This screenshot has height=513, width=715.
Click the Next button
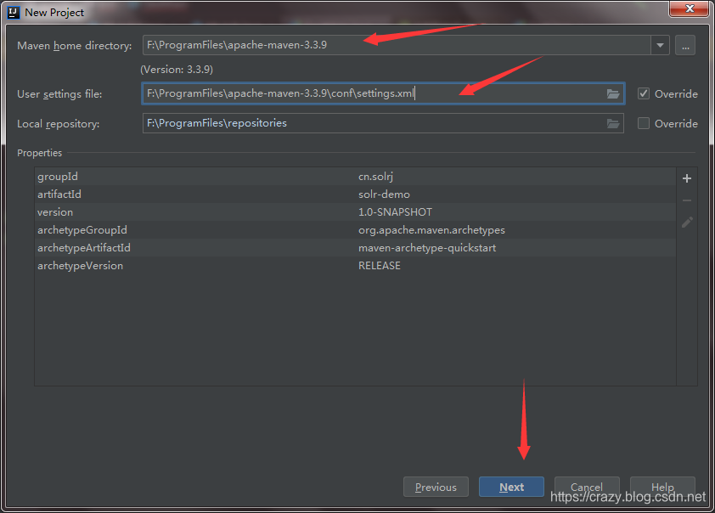pos(511,487)
